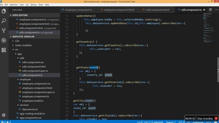Viewport: 219px width, 123px height.
Task: Click line number 60 in the gutter
Action: 67,42
